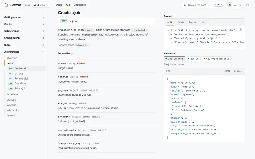This screenshot has width=255, height=159.
Task: Open the Jobs sidebar section
Action: [10, 63]
